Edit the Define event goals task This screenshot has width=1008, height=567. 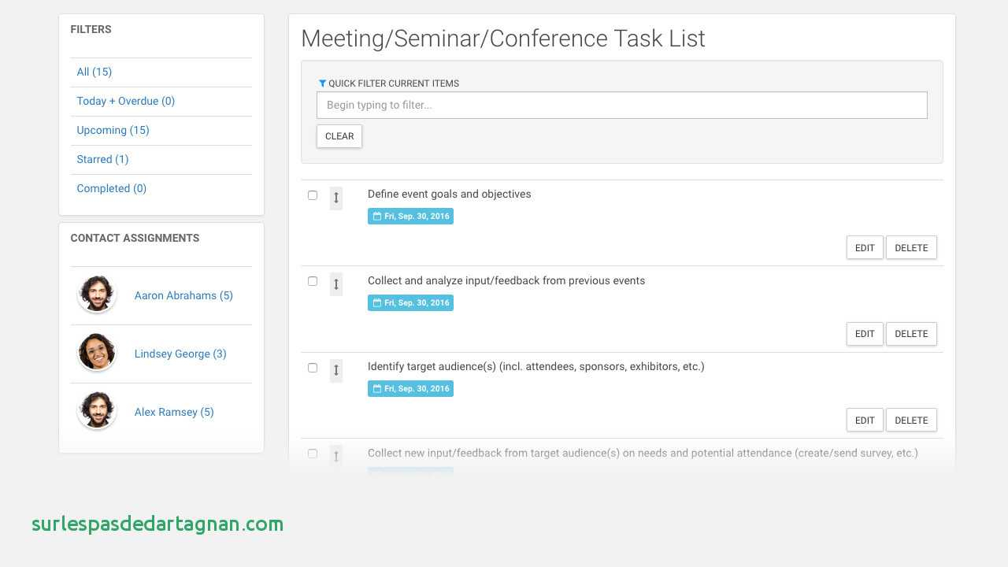pyautogui.click(x=865, y=248)
